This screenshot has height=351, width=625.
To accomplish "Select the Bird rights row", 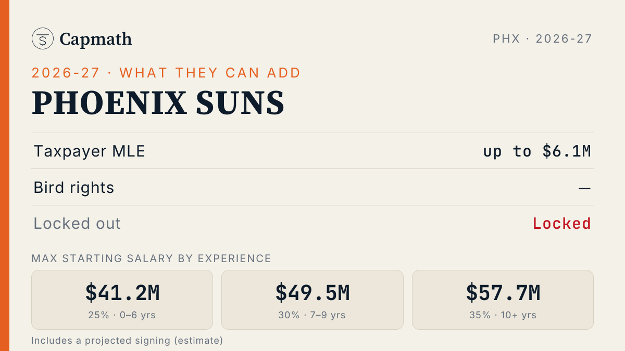I will point(312,187).
